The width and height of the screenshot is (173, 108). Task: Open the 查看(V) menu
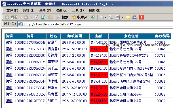45,10
